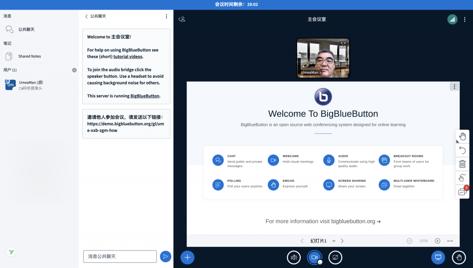Click the chat message input field
Screen dimensions: 473x268
119,256
